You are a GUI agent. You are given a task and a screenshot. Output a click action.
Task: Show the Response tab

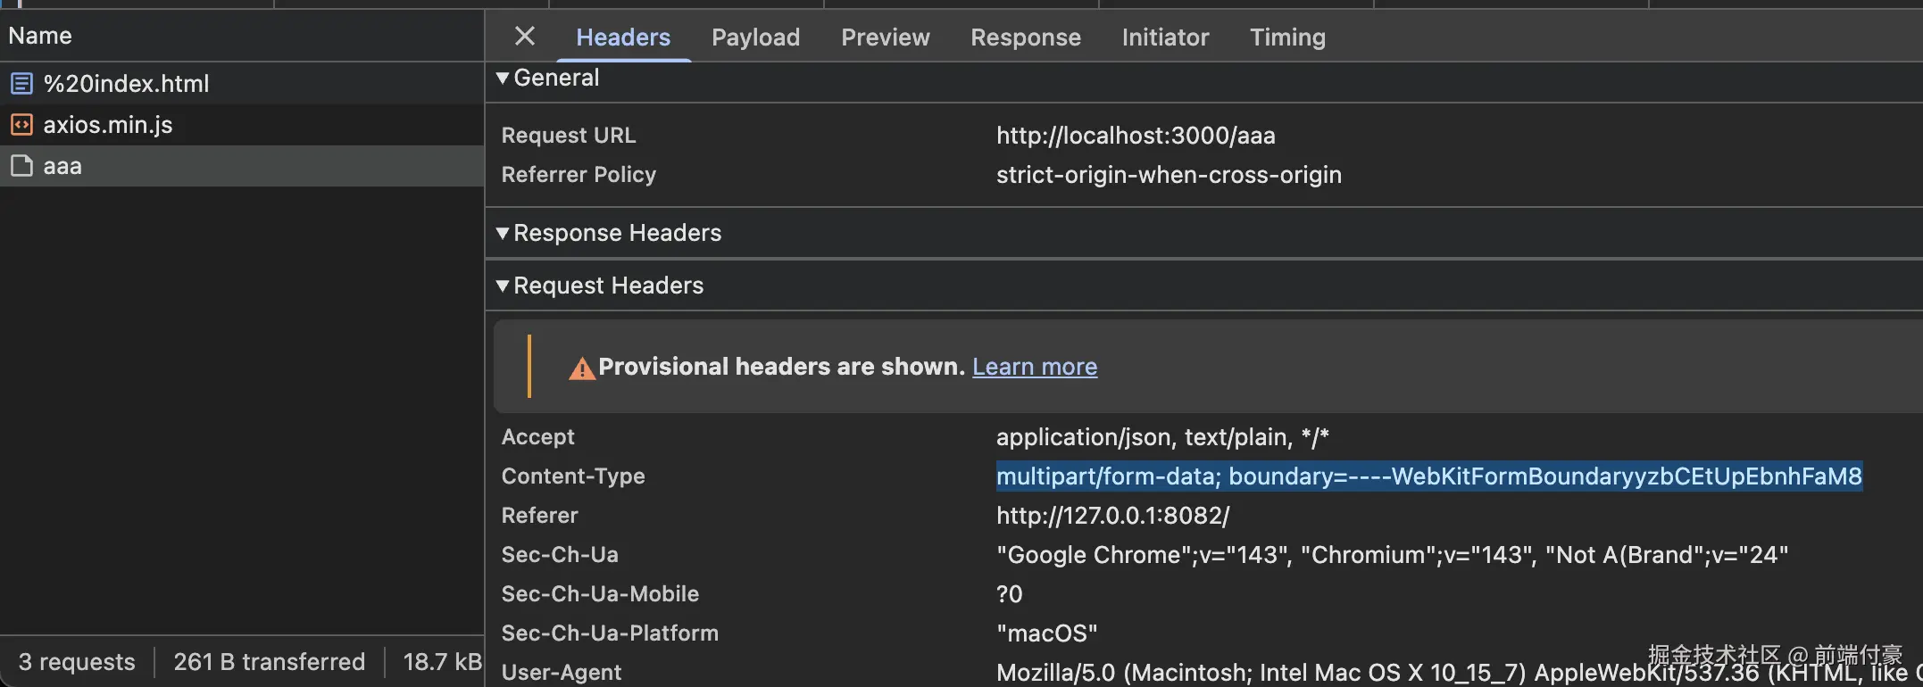pos(1025,37)
